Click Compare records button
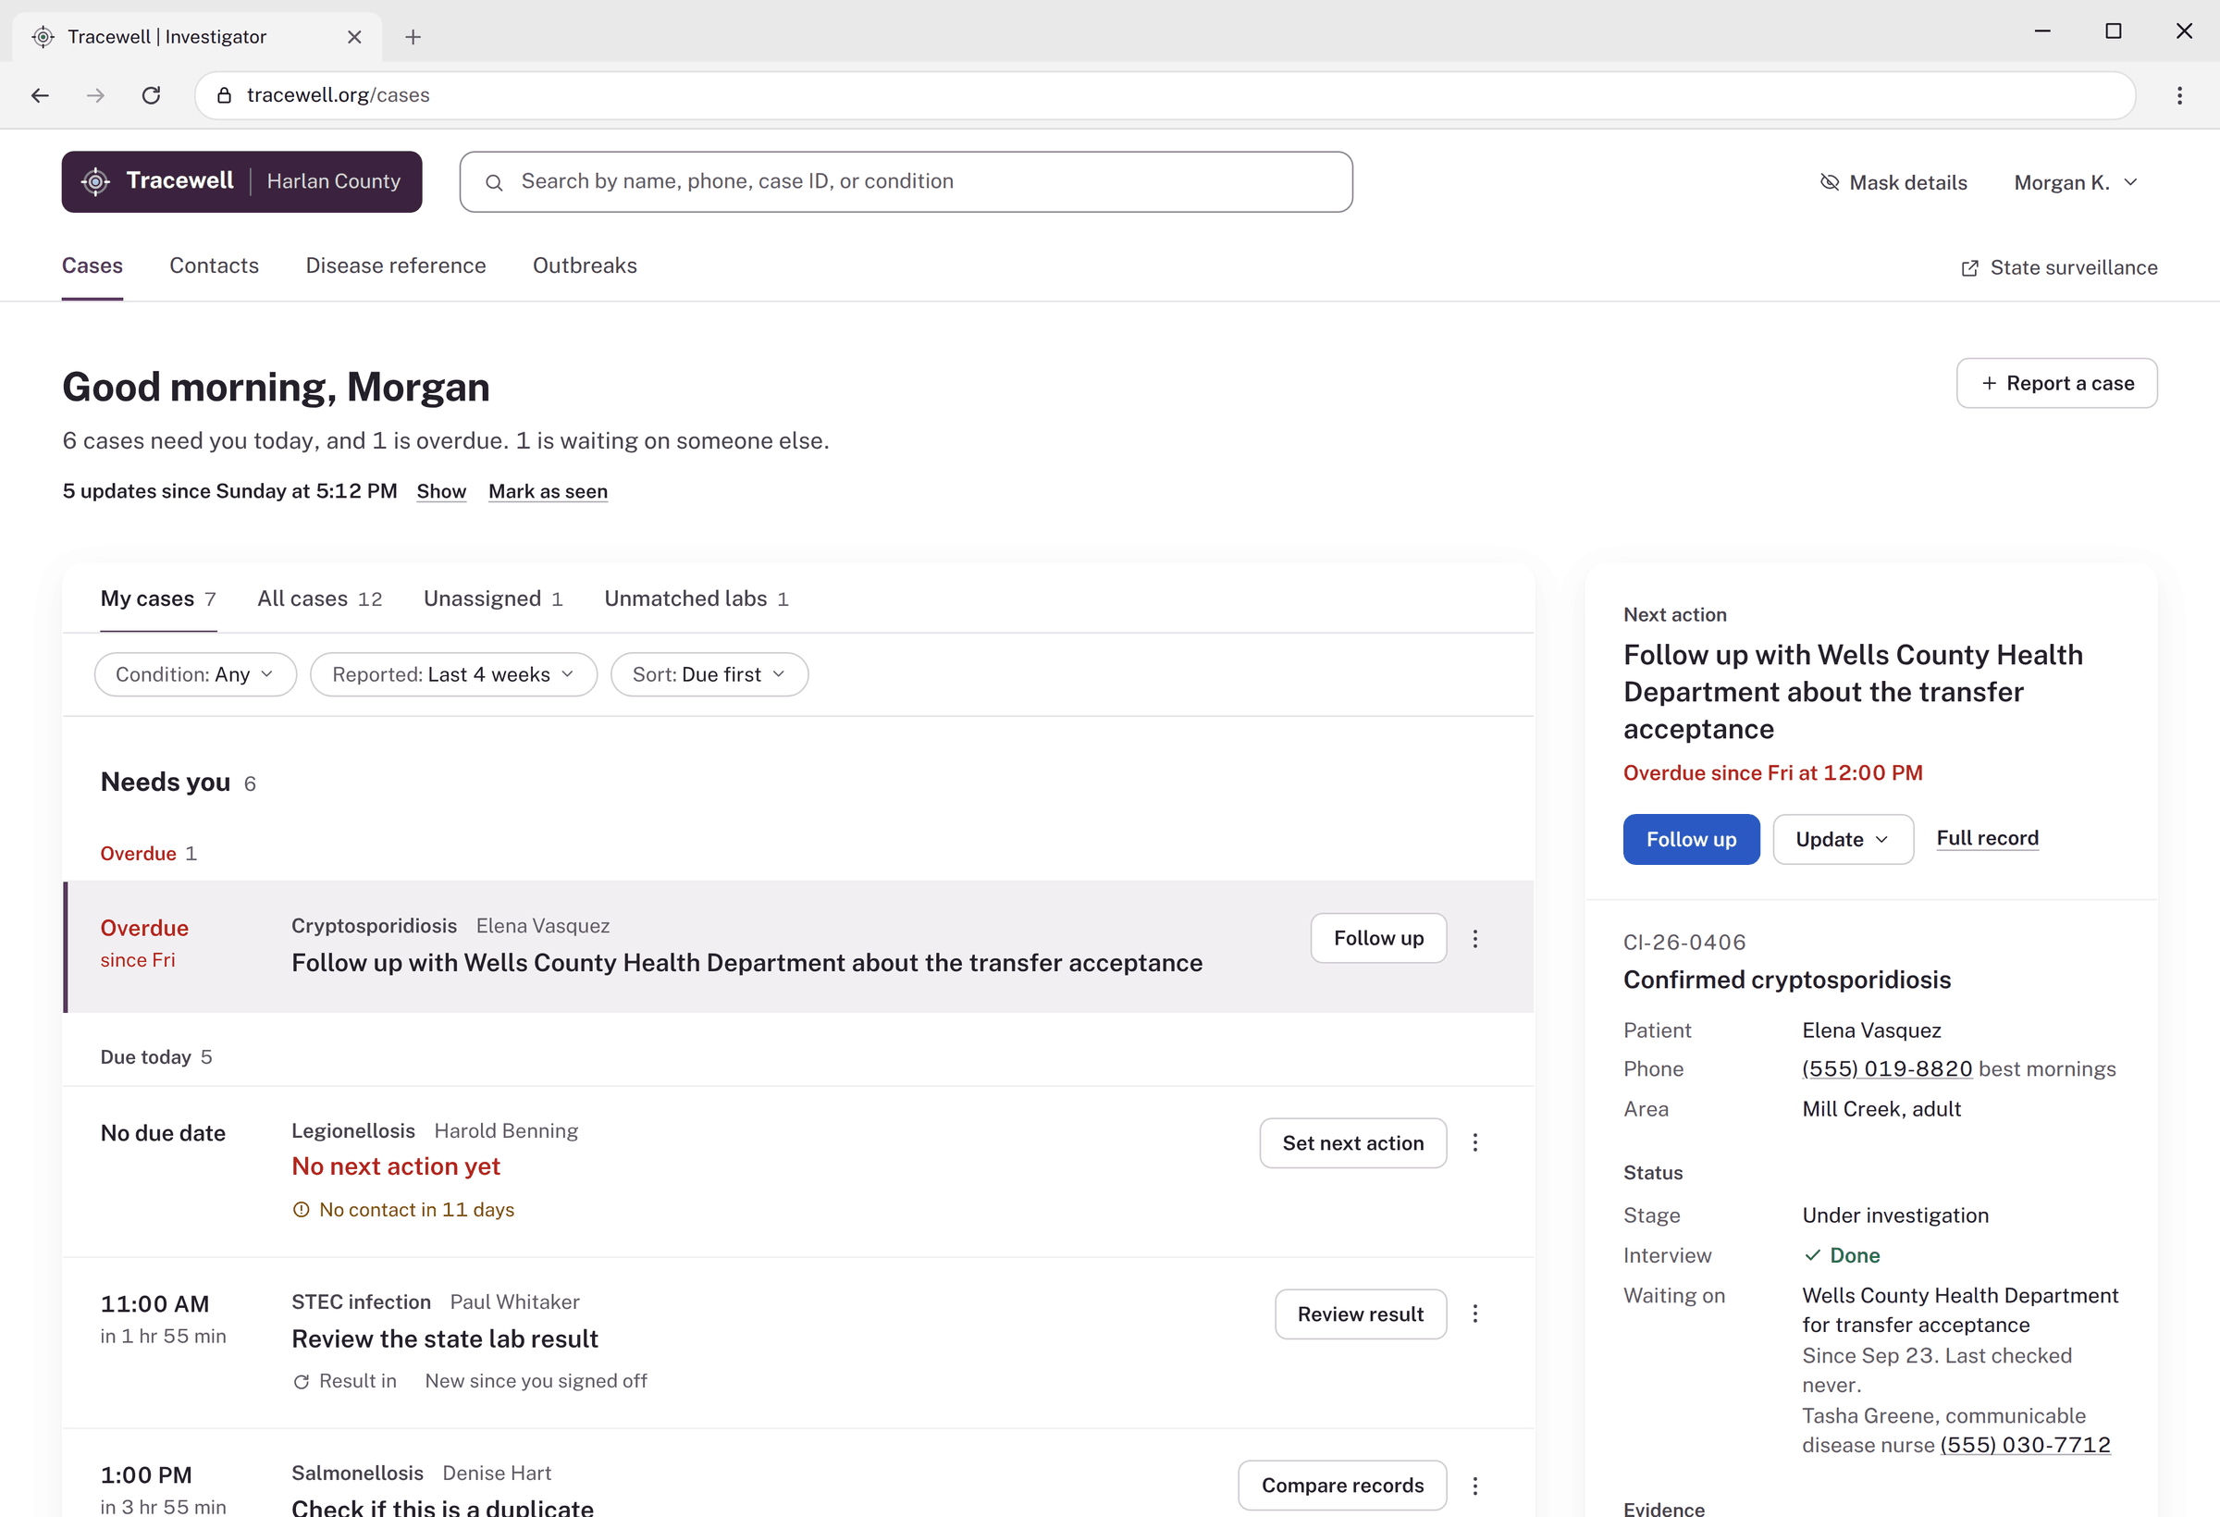The height and width of the screenshot is (1517, 2220). [1342, 1486]
